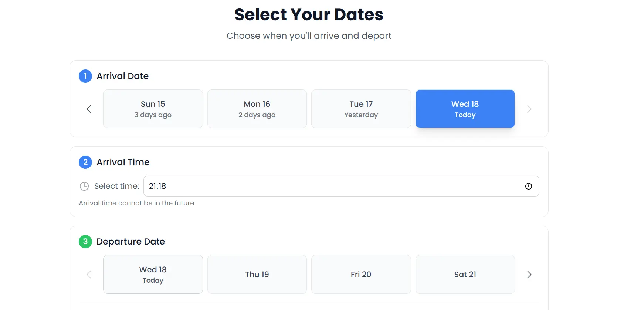This screenshot has height=310, width=617.
Task: Click the blue step 1 badge
Action: (85, 76)
